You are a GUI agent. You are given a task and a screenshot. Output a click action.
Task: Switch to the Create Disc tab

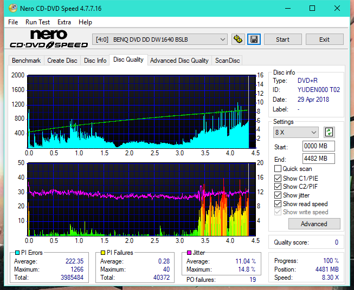pos(62,61)
